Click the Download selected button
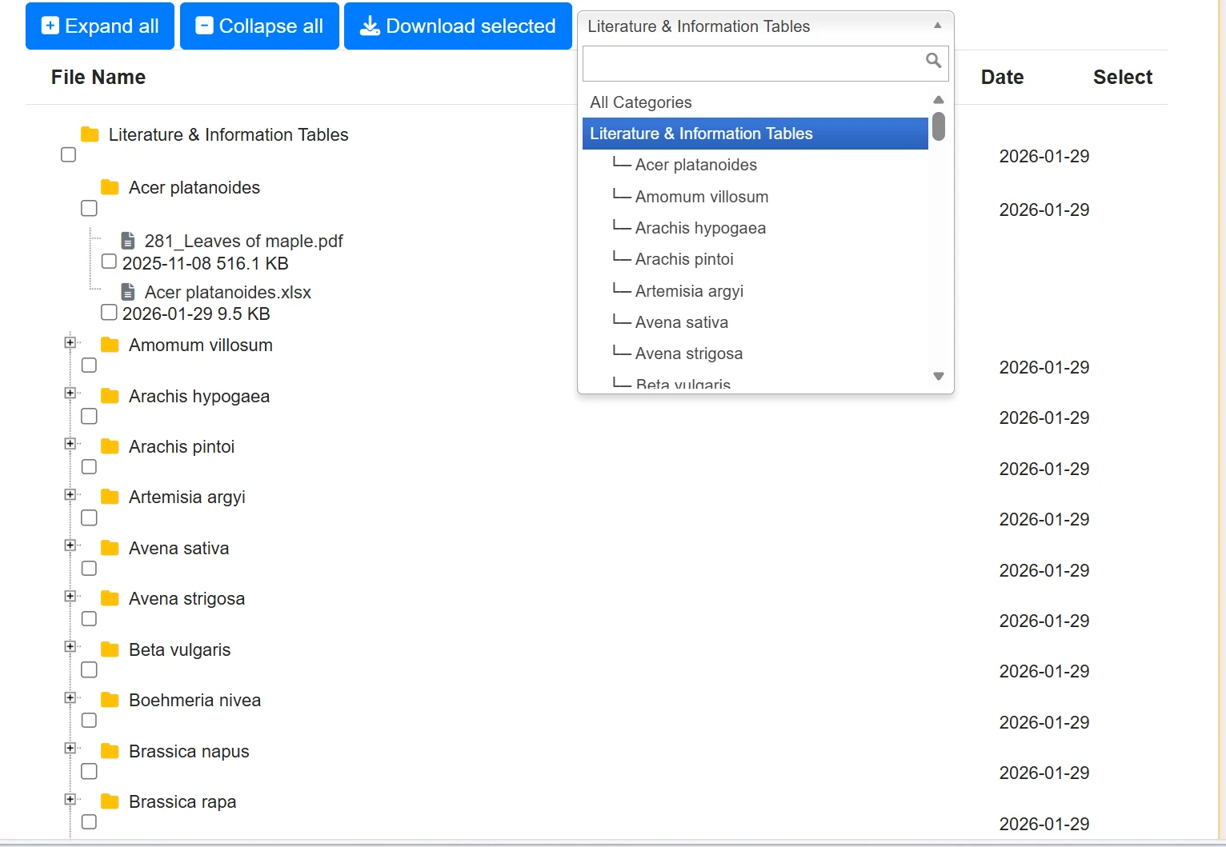1226x847 pixels. [x=458, y=26]
